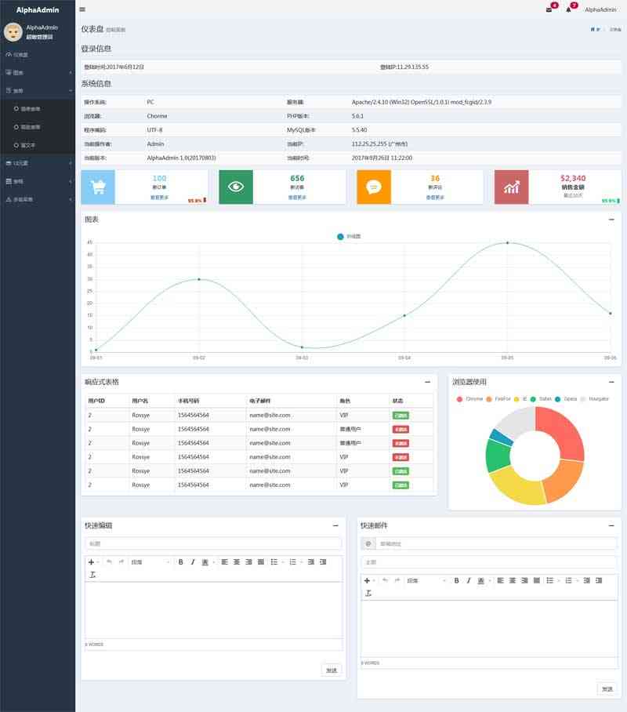Viewport: 627px width, 712px height.
Task: Collapse the responsive table panel
Action: [x=427, y=382]
